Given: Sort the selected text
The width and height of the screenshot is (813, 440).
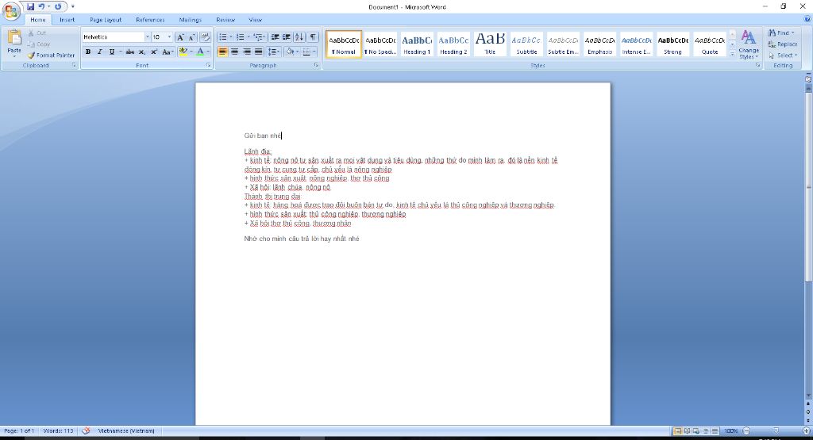Looking at the screenshot, I should [299, 37].
